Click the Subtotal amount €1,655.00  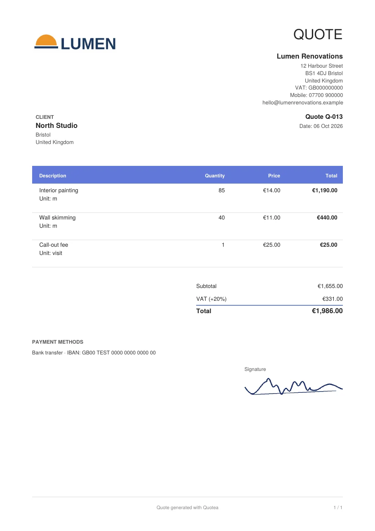pyautogui.click(x=330, y=286)
